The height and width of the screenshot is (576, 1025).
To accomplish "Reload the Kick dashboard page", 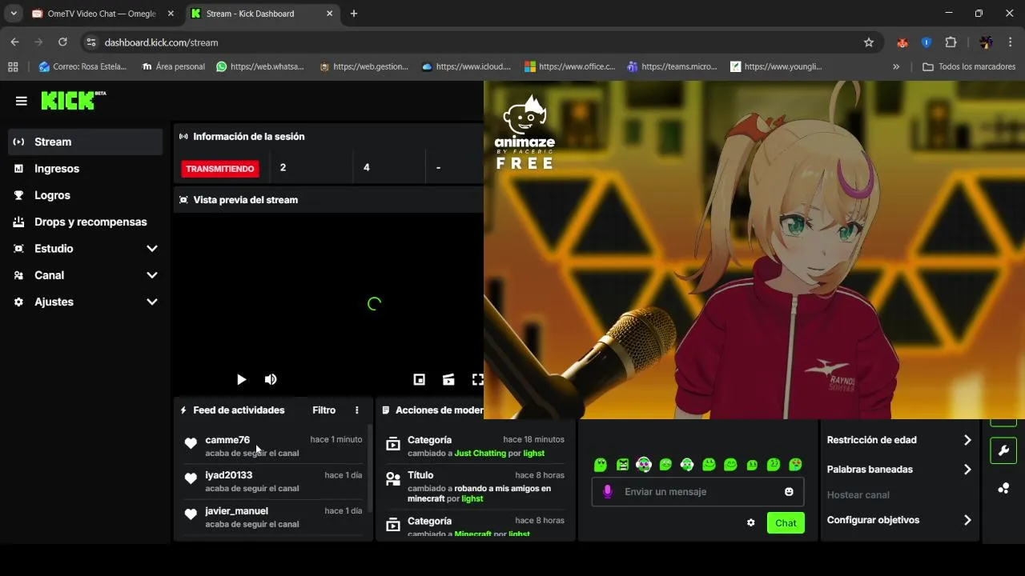I will click(x=62, y=42).
